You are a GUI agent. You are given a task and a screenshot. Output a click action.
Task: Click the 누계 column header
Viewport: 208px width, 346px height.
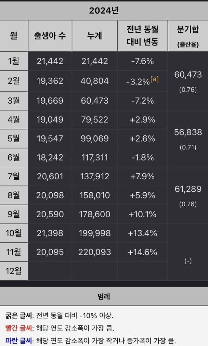coord(95,36)
